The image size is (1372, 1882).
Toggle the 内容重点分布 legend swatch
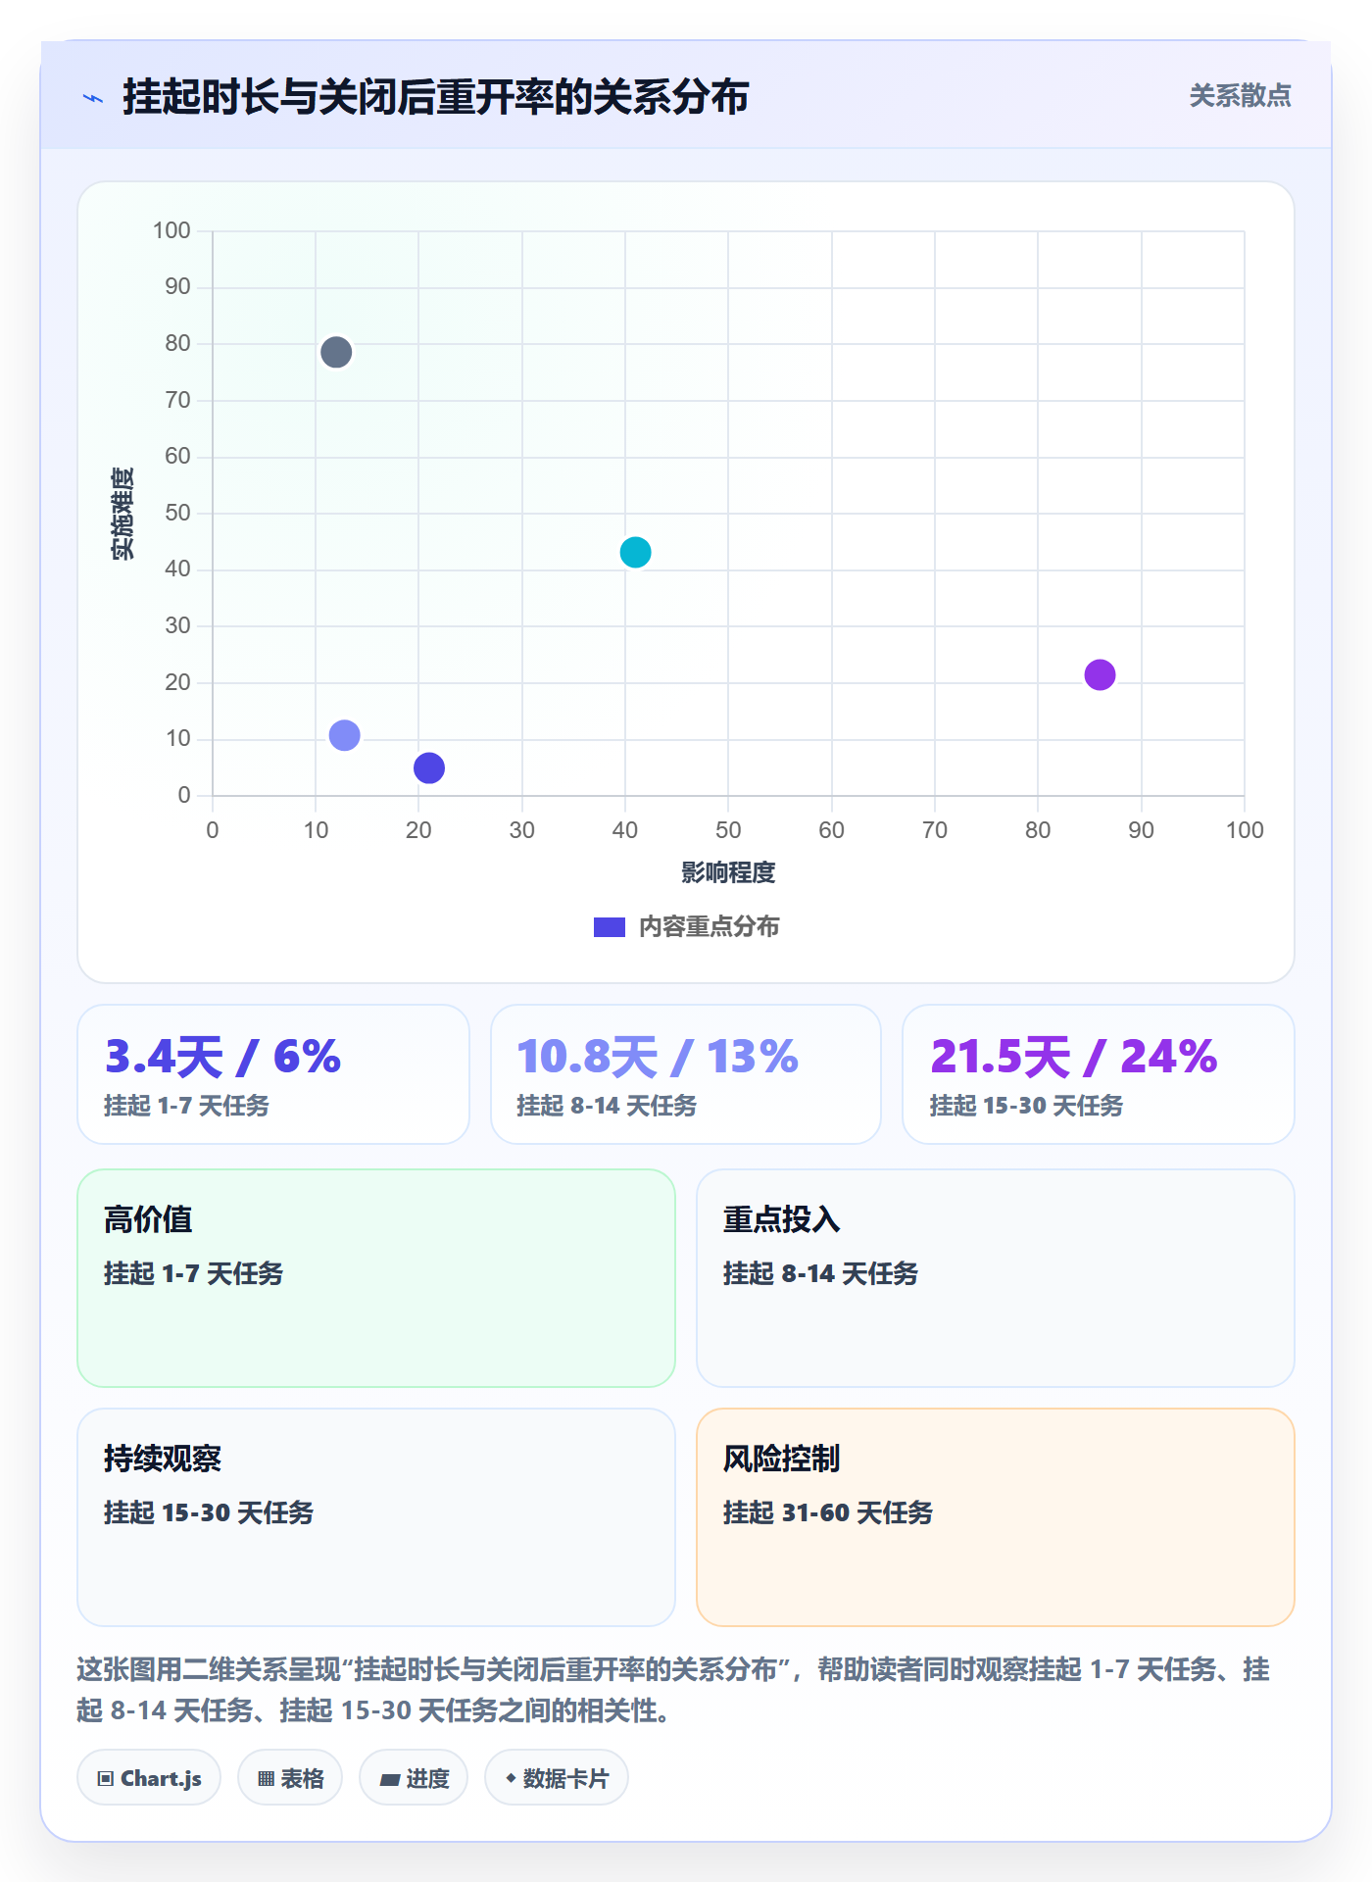610,927
